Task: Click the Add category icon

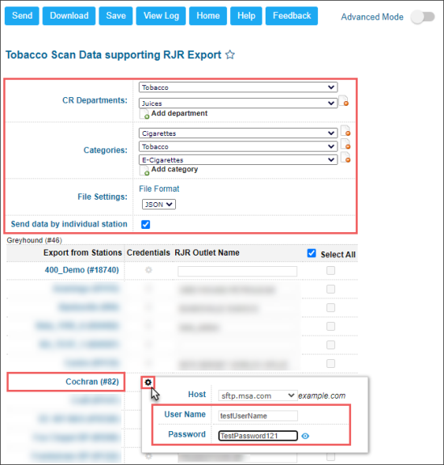Action: coord(145,170)
